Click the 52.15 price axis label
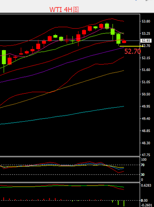 146,58
